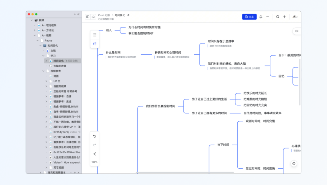Expand the 自控类视频 item
This screenshot has height=185, width=327.
click(46, 86)
